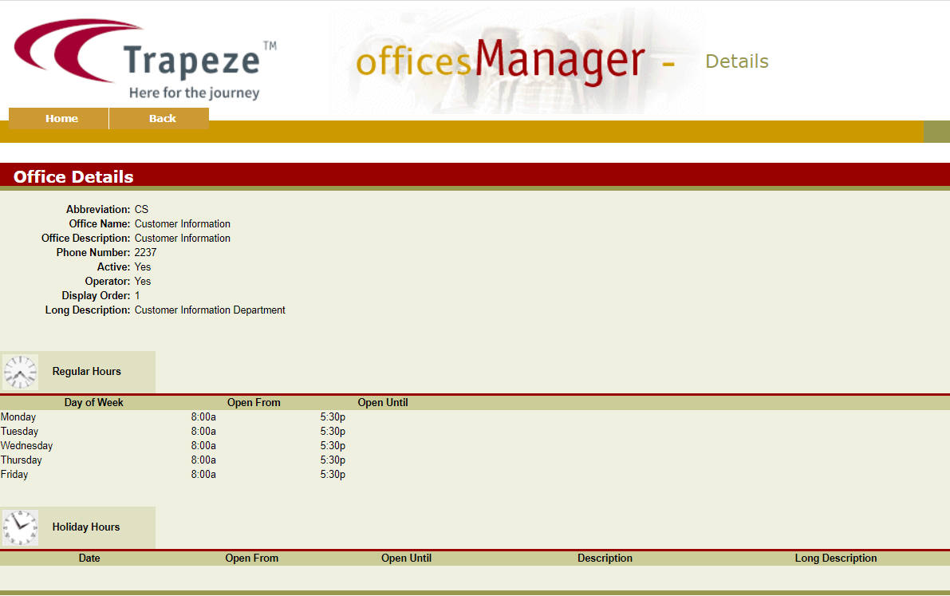Click the phone number 2237
The height and width of the screenshot is (596, 950).
tap(146, 252)
